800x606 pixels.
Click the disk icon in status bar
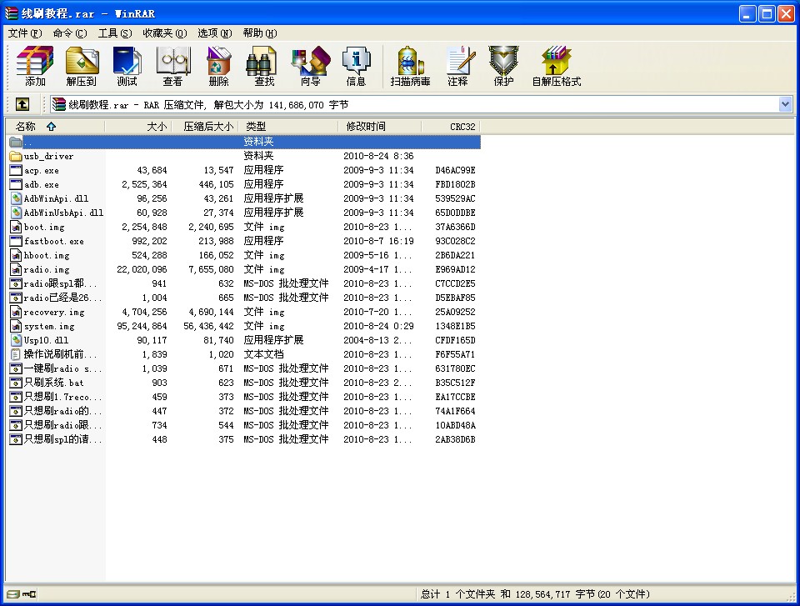point(13,594)
